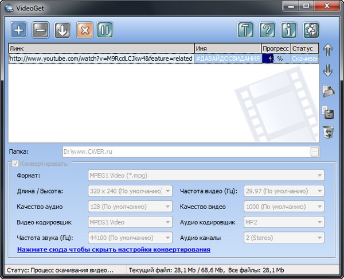
Task: Click the plus icon to add video
Action: 19,30
